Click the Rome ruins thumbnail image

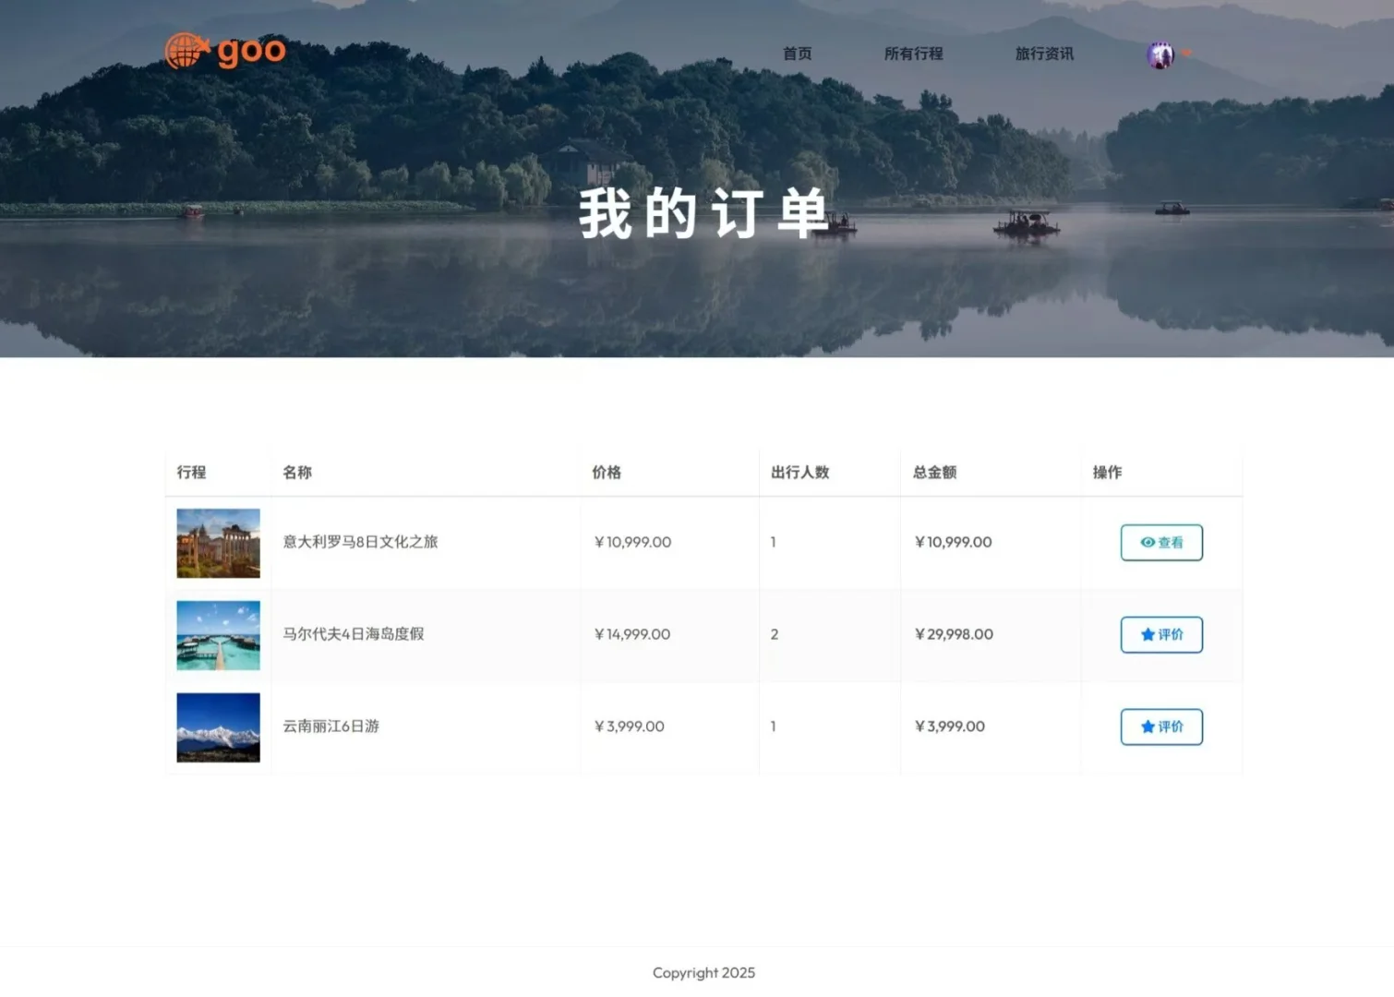coord(217,543)
